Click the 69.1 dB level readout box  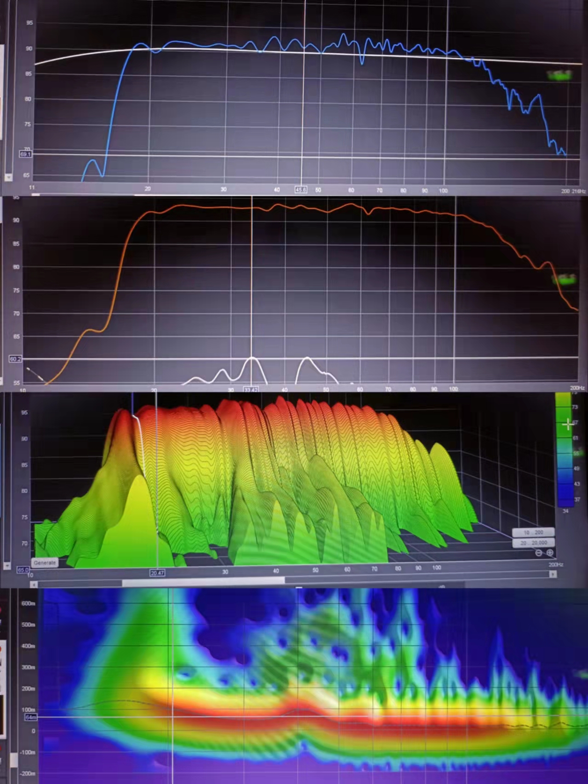coord(25,154)
